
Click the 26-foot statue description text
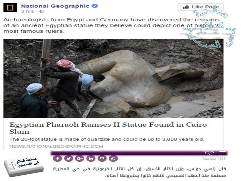tap(107, 139)
